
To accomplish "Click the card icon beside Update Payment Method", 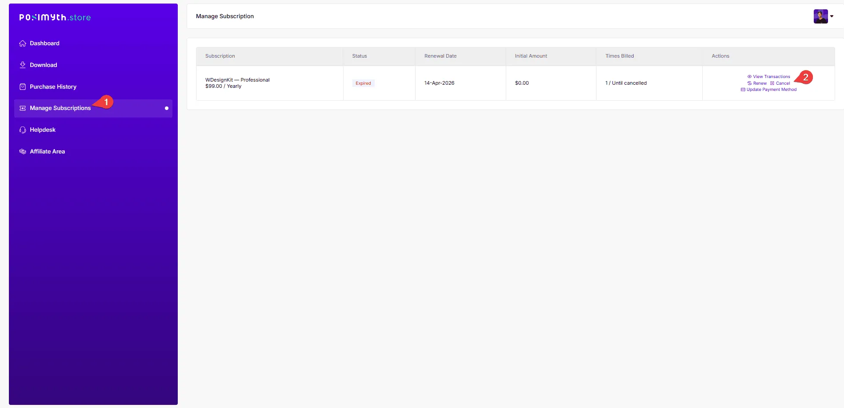I will click(x=743, y=90).
